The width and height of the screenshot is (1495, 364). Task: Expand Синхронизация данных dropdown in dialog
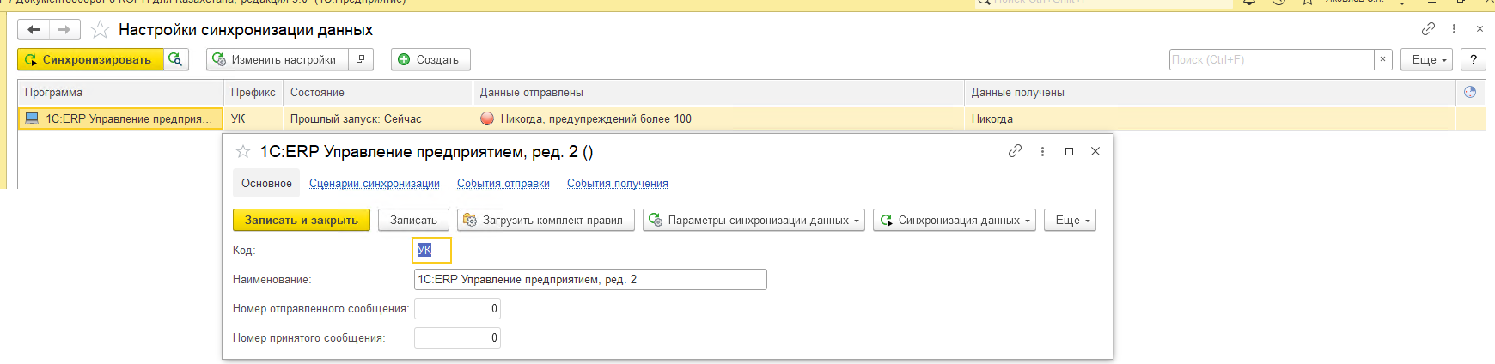pyautogui.click(x=955, y=221)
